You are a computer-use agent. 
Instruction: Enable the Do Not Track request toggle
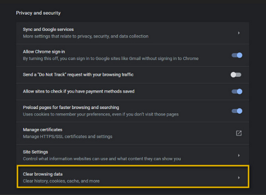[x=236, y=75]
